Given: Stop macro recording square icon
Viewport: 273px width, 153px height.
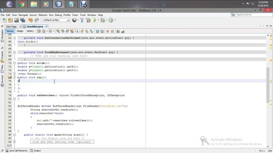Looking at the screenshot, I should point(112,31).
